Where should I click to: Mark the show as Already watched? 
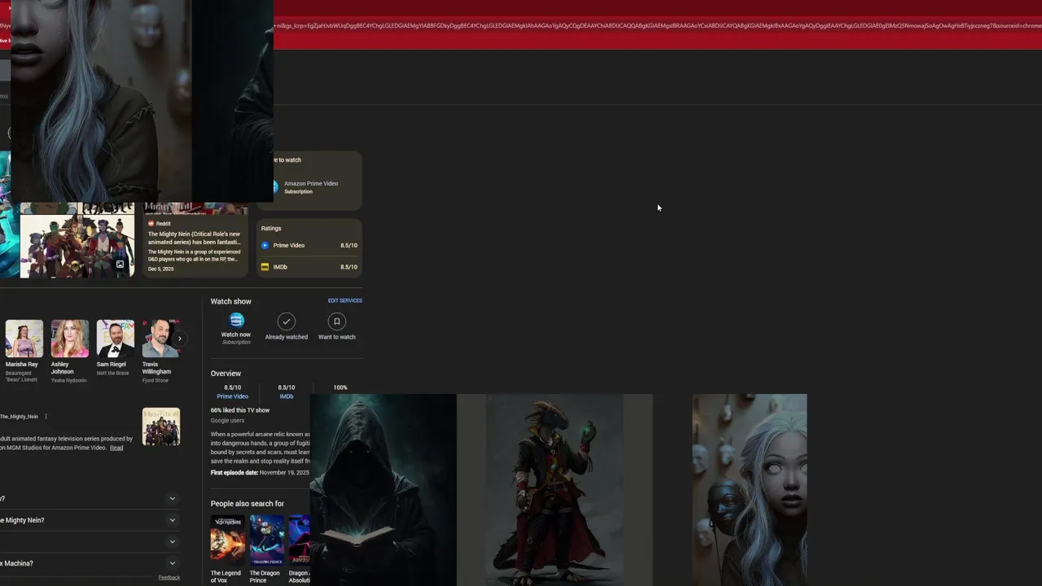tap(286, 321)
